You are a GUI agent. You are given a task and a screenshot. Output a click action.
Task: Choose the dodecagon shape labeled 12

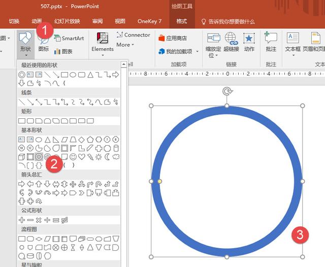click(30, 148)
